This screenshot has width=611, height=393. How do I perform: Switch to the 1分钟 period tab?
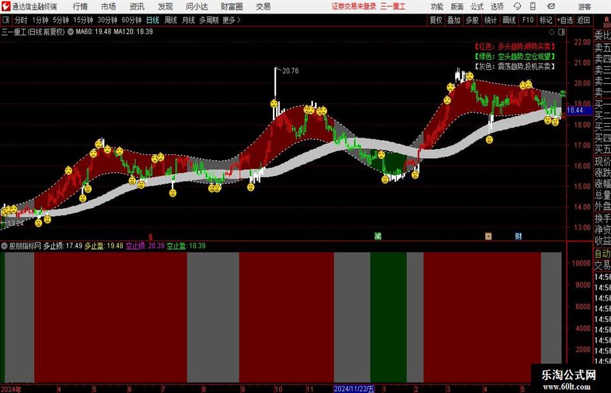pyautogui.click(x=40, y=20)
